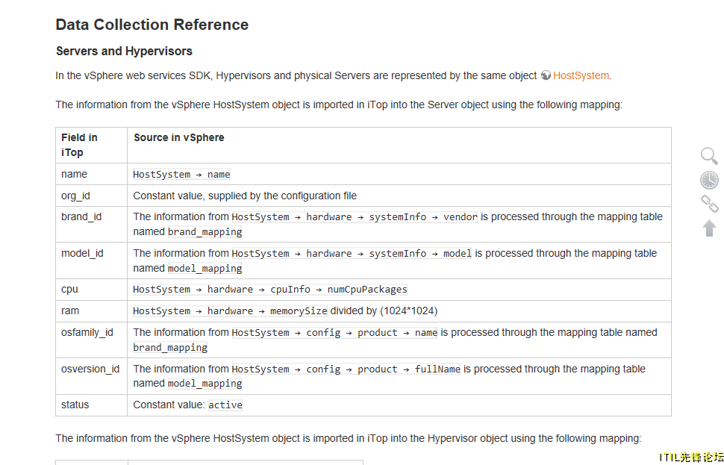The image size is (724, 465).
Task: Select the brand_id table cell
Action: click(x=91, y=224)
